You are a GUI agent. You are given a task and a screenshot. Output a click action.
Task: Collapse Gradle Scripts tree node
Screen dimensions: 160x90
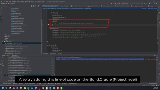pyautogui.click(x=3, y=42)
